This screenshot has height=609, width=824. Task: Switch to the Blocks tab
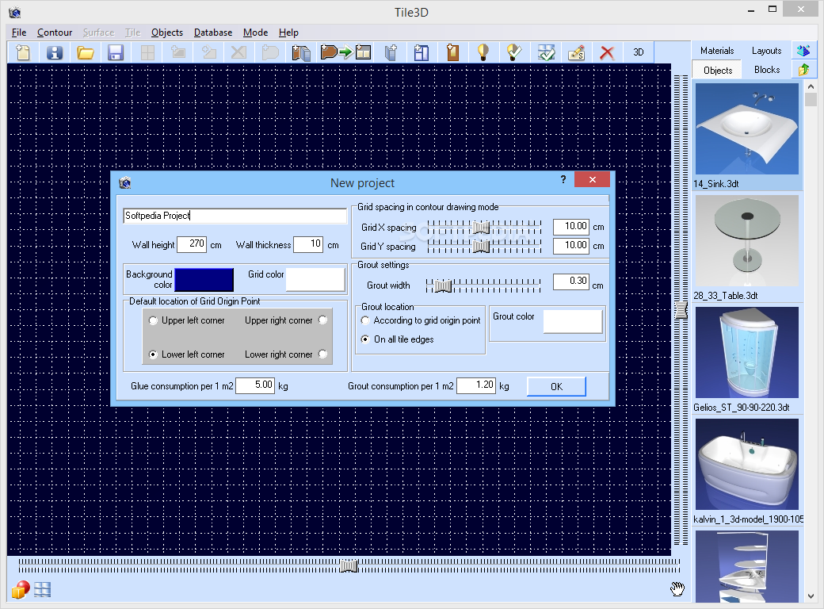pos(767,70)
